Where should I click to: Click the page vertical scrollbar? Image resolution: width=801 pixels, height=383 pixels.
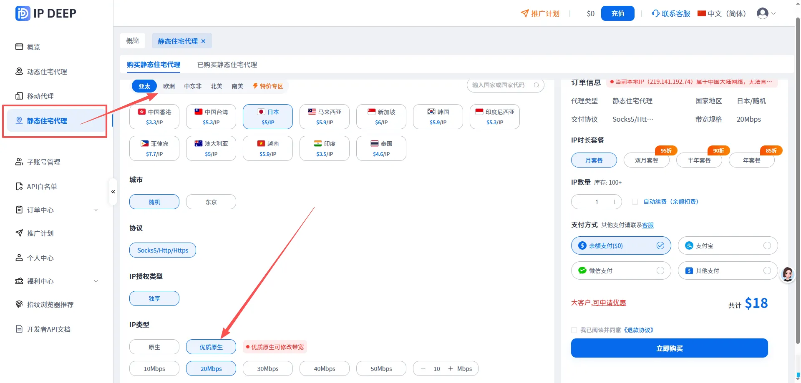[x=798, y=180]
